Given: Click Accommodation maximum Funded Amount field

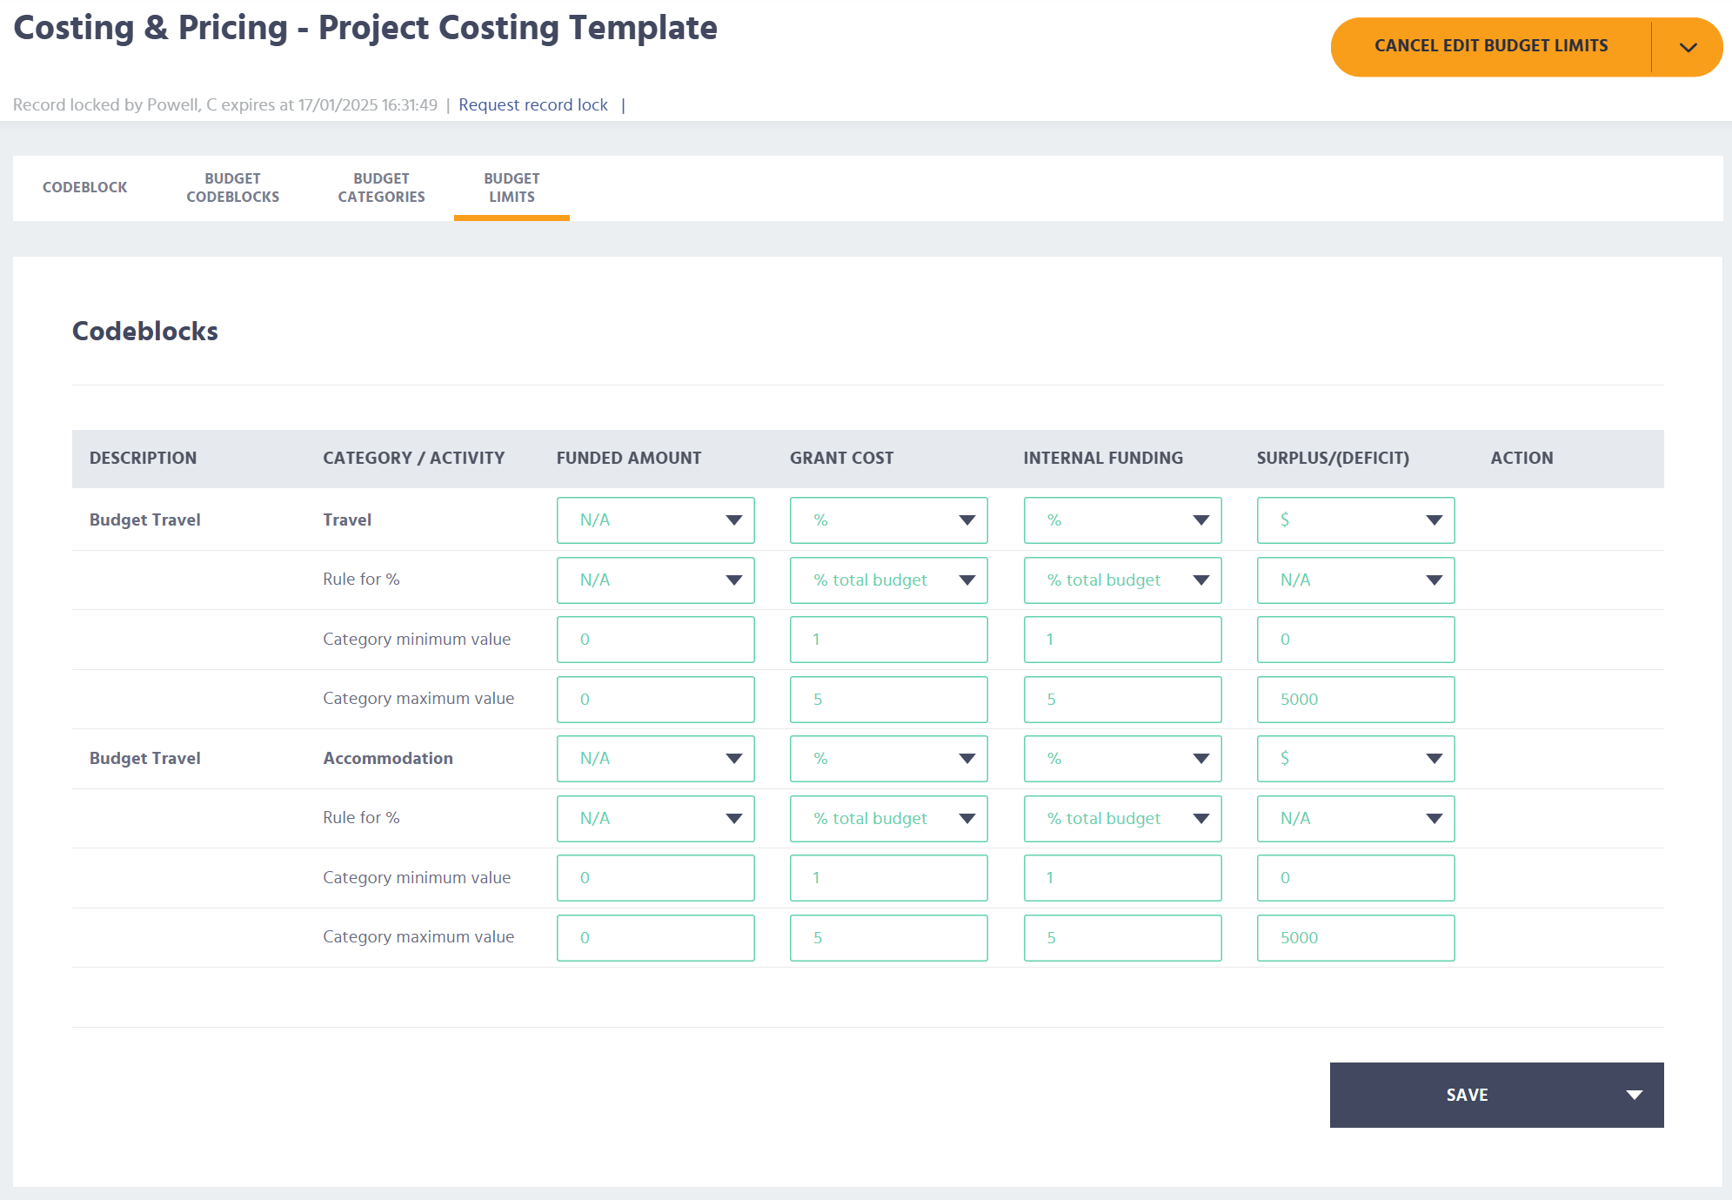Looking at the screenshot, I should point(656,938).
